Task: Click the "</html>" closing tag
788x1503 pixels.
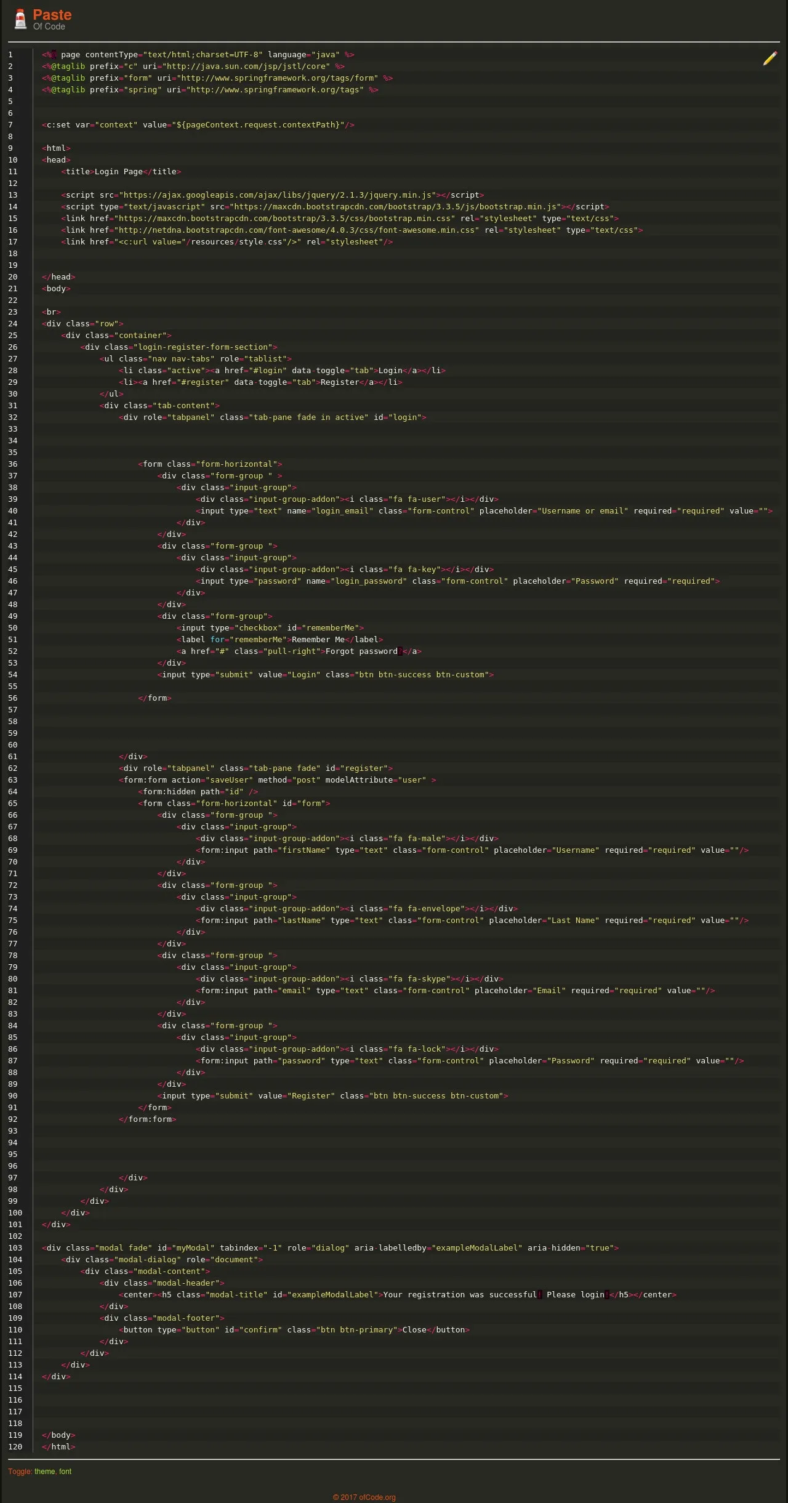Action: pyautogui.click(x=58, y=1447)
